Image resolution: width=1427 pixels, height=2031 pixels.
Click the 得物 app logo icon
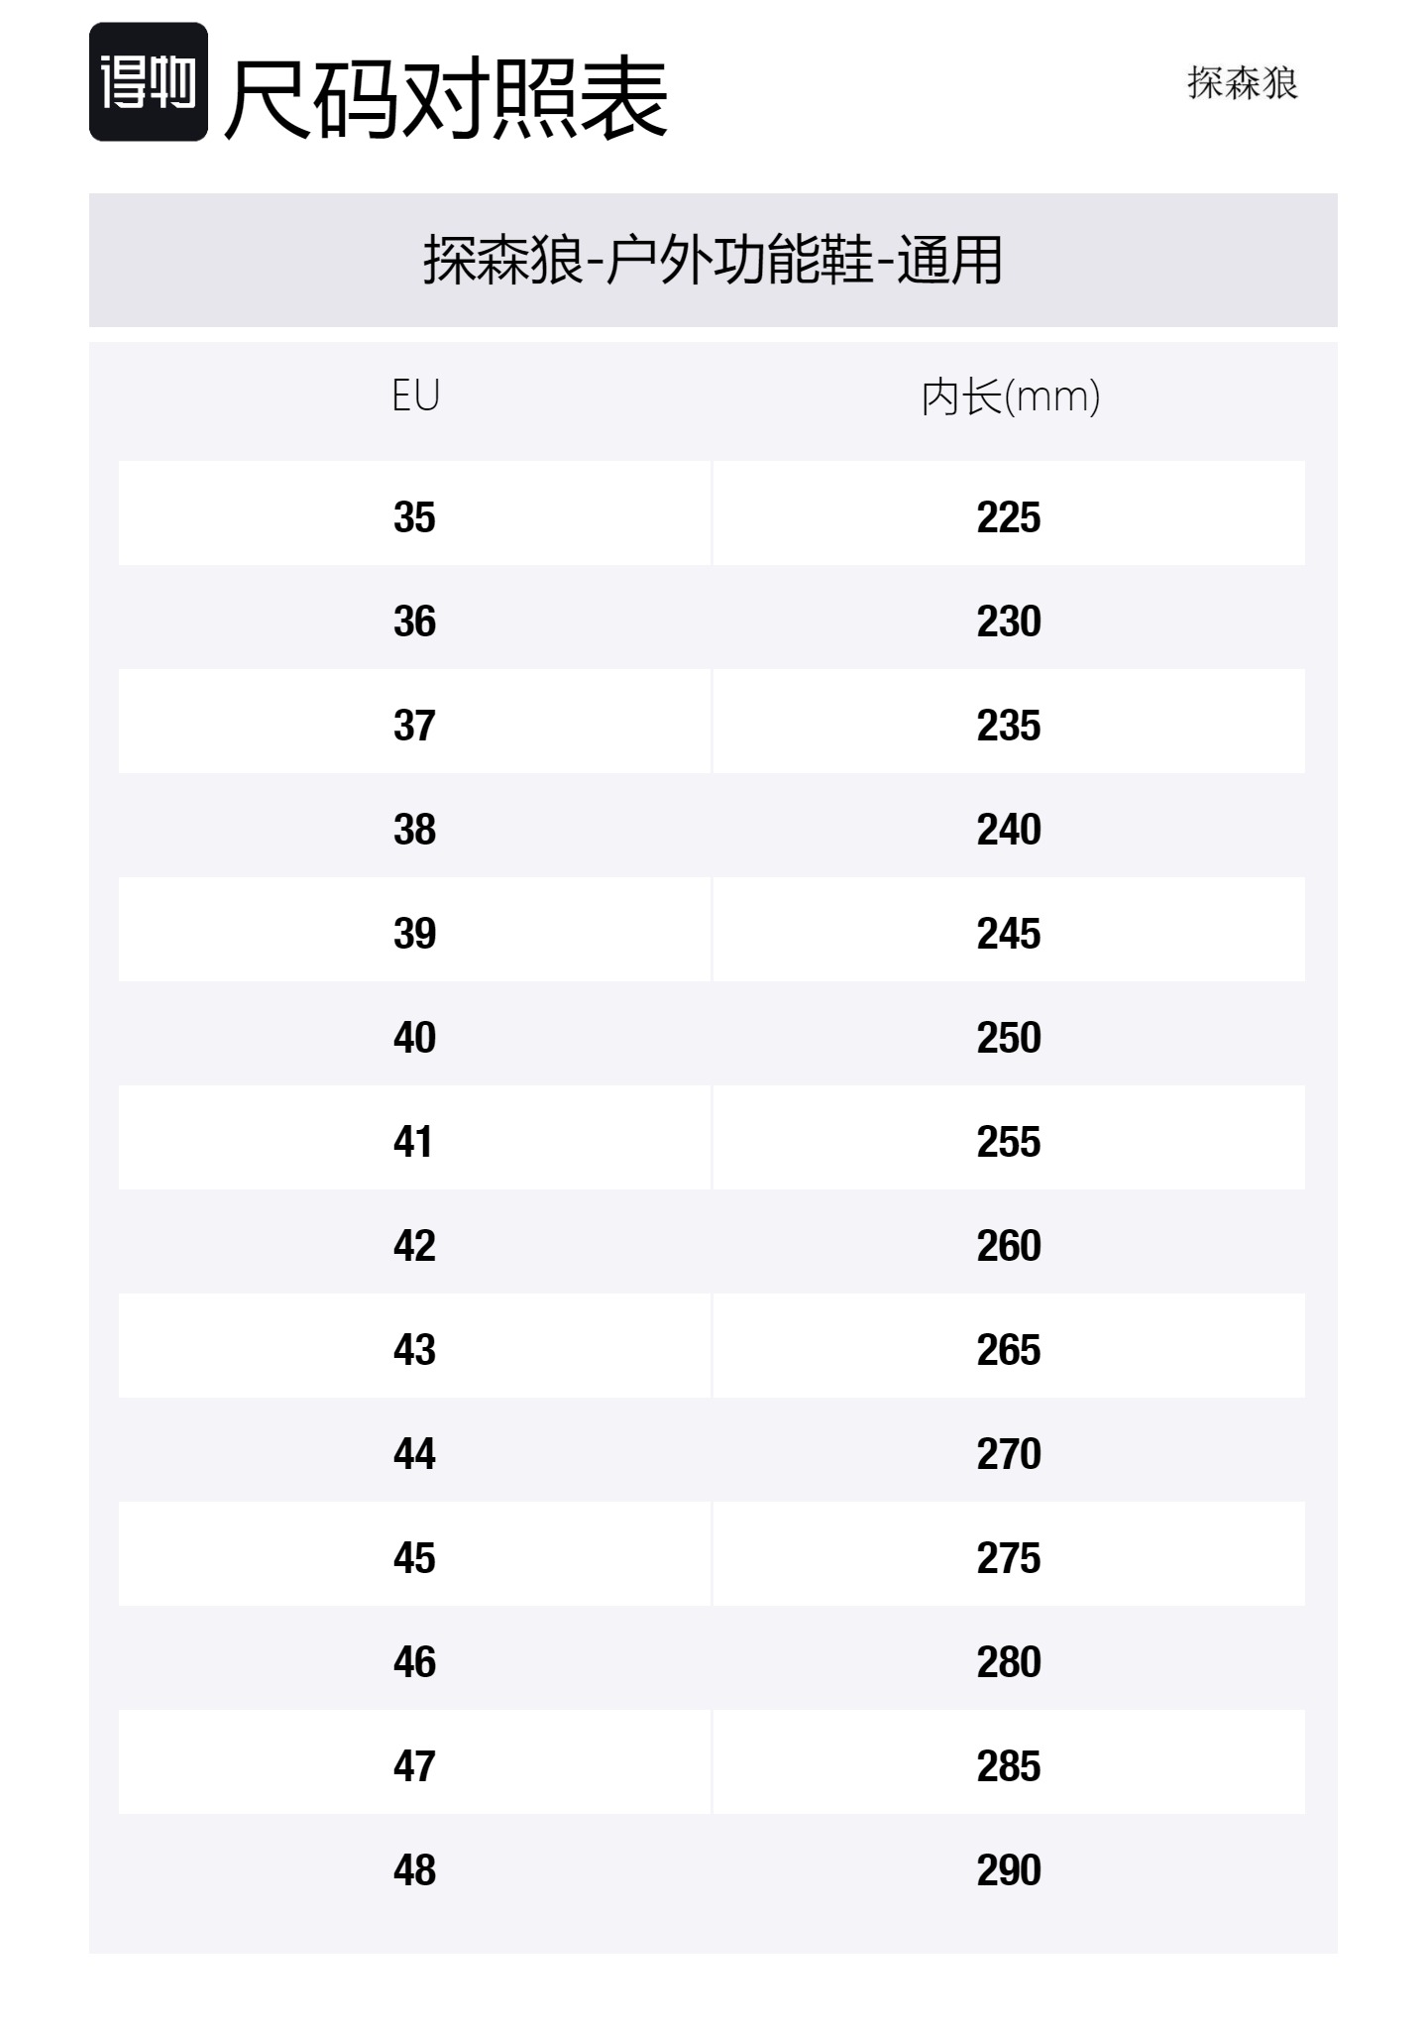pos(149,82)
